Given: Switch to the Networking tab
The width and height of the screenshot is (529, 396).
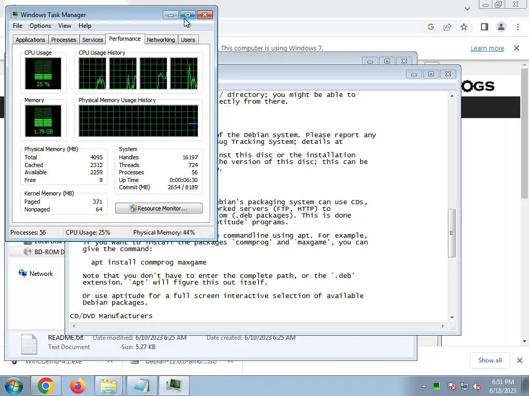Looking at the screenshot, I should [161, 39].
